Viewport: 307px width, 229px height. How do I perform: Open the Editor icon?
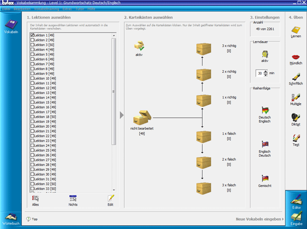coord(296,199)
